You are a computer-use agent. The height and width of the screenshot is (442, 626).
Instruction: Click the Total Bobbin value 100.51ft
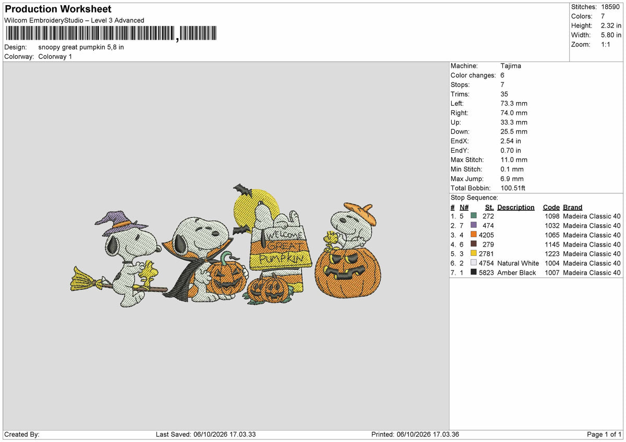pos(514,188)
